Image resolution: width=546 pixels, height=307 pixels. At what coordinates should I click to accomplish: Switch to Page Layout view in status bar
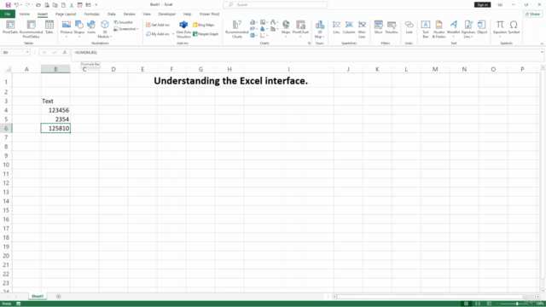478,304
